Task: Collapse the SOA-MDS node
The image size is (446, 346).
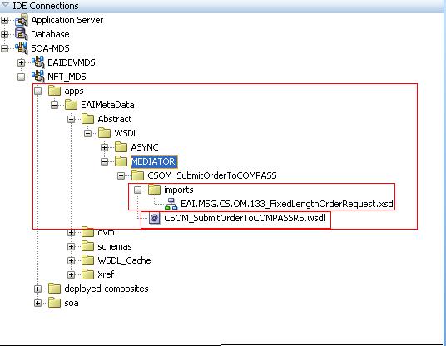Action: [4, 48]
